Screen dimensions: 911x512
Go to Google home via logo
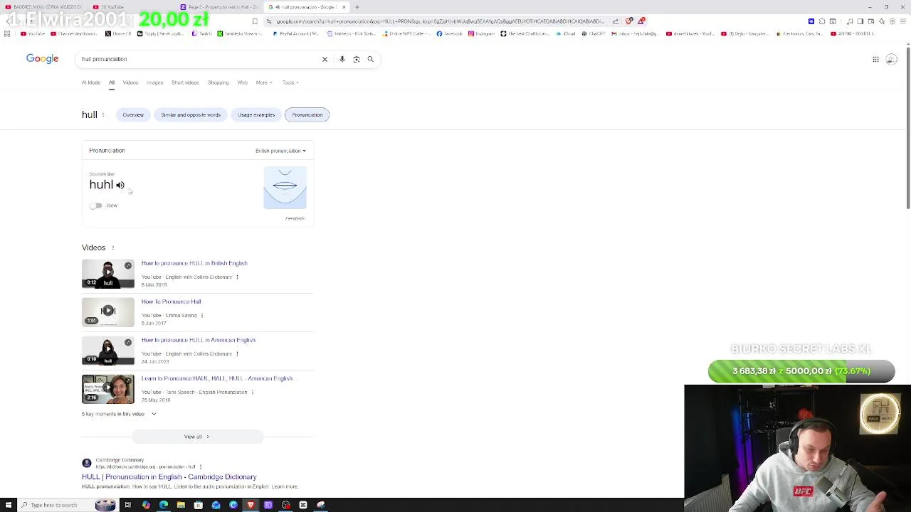coord(42,58)
